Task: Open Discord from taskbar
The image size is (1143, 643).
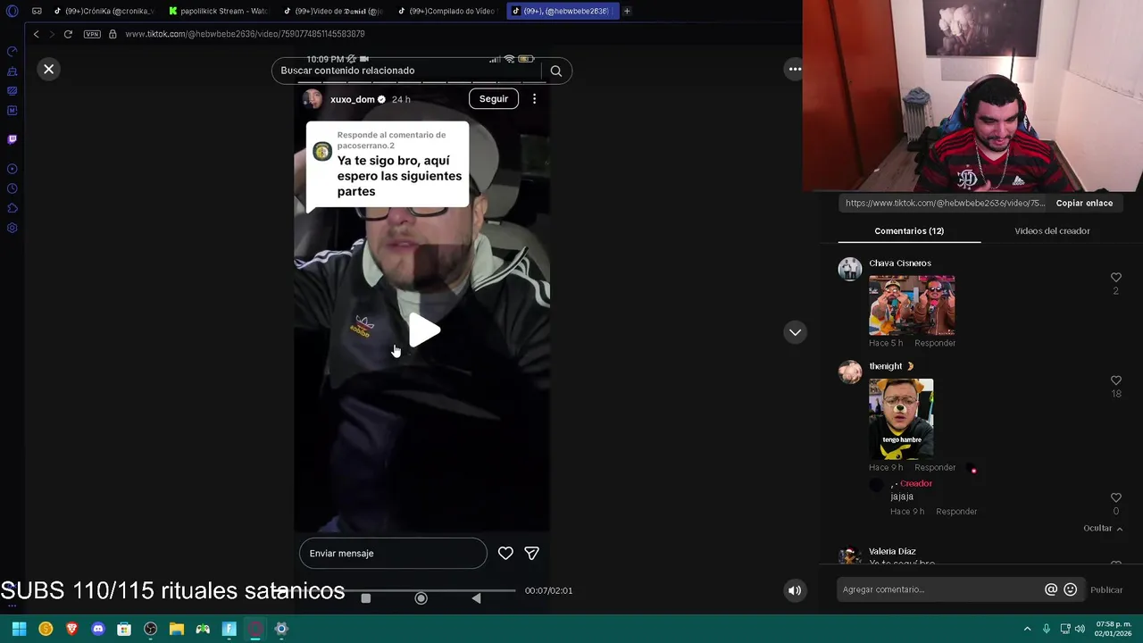Action: pyautogui.click(x=98, y=629)
